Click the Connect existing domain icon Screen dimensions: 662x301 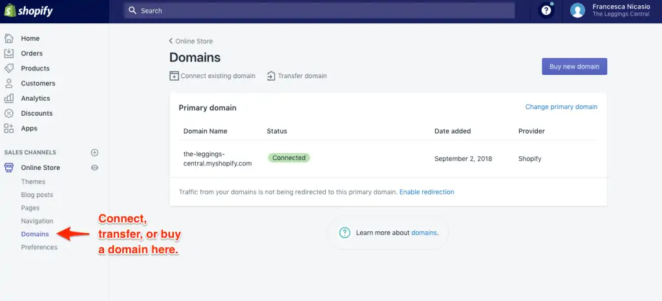pyautogui.click(x=174, y=76)
